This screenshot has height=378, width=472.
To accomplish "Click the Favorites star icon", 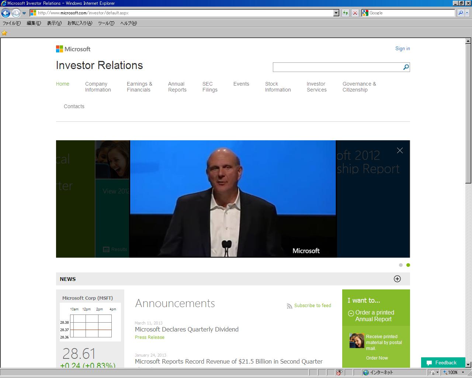I will tap(4, 33).
